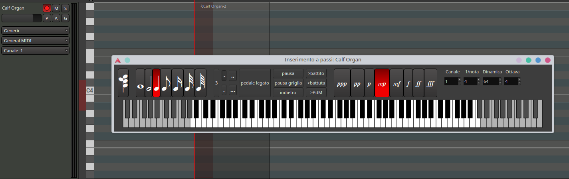
Task: Disable record arm on Calf Organ
Action: point(47,8)
